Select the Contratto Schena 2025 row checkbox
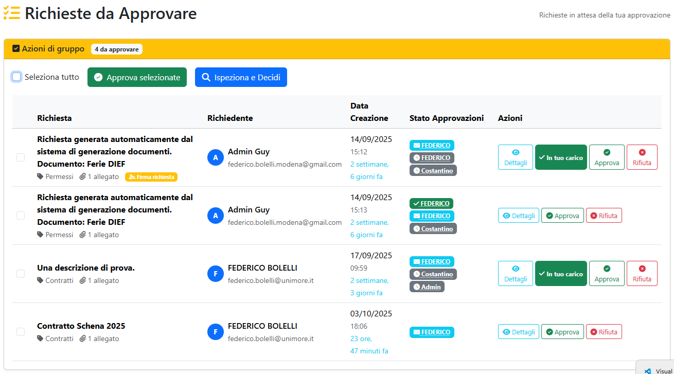 [x=21, y=332]
